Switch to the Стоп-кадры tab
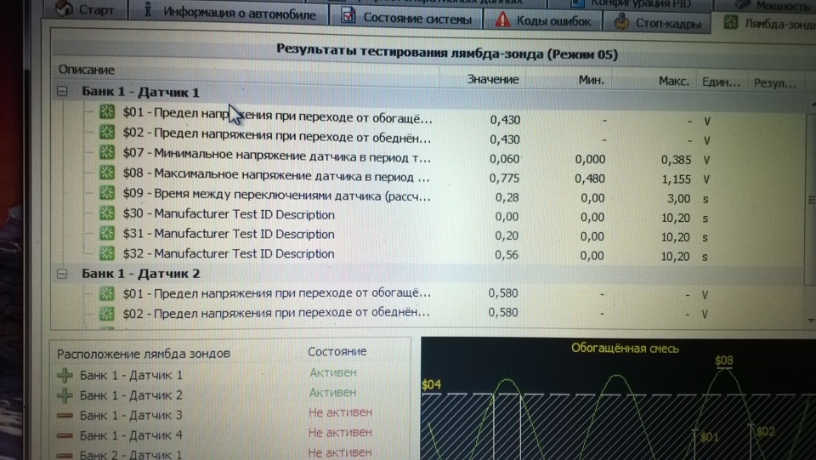Image resolution: width=816 pixels, height=460 pixels. 657,22
